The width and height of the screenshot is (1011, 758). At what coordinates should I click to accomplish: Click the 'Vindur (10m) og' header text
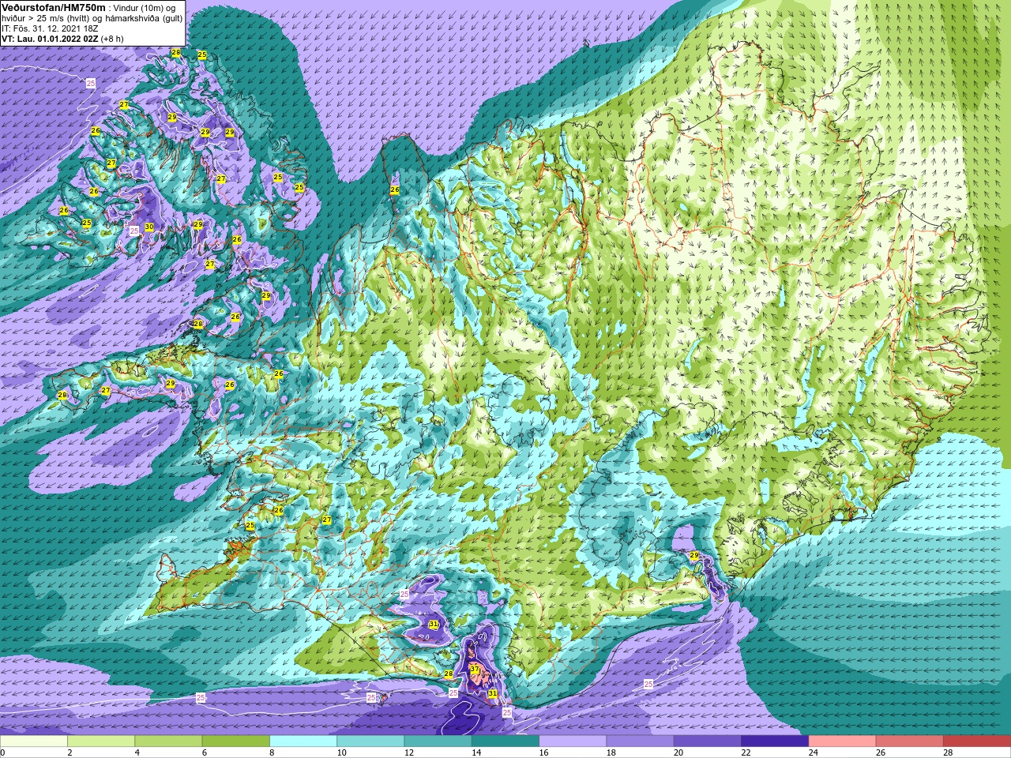[145, 7]
